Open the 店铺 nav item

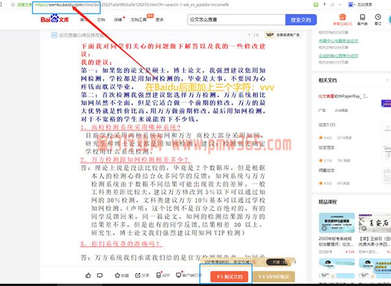tap(118, 20)
